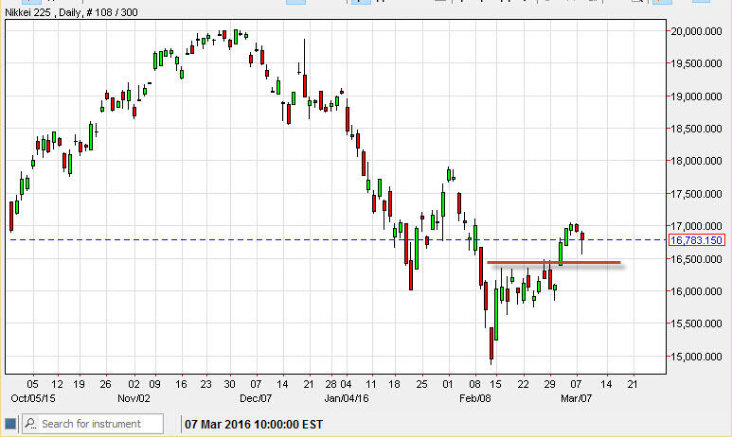Click the Feb/08 date axis label
This screenshot has height=437, width=732.
pyautogui.click(x=474, y=398)
